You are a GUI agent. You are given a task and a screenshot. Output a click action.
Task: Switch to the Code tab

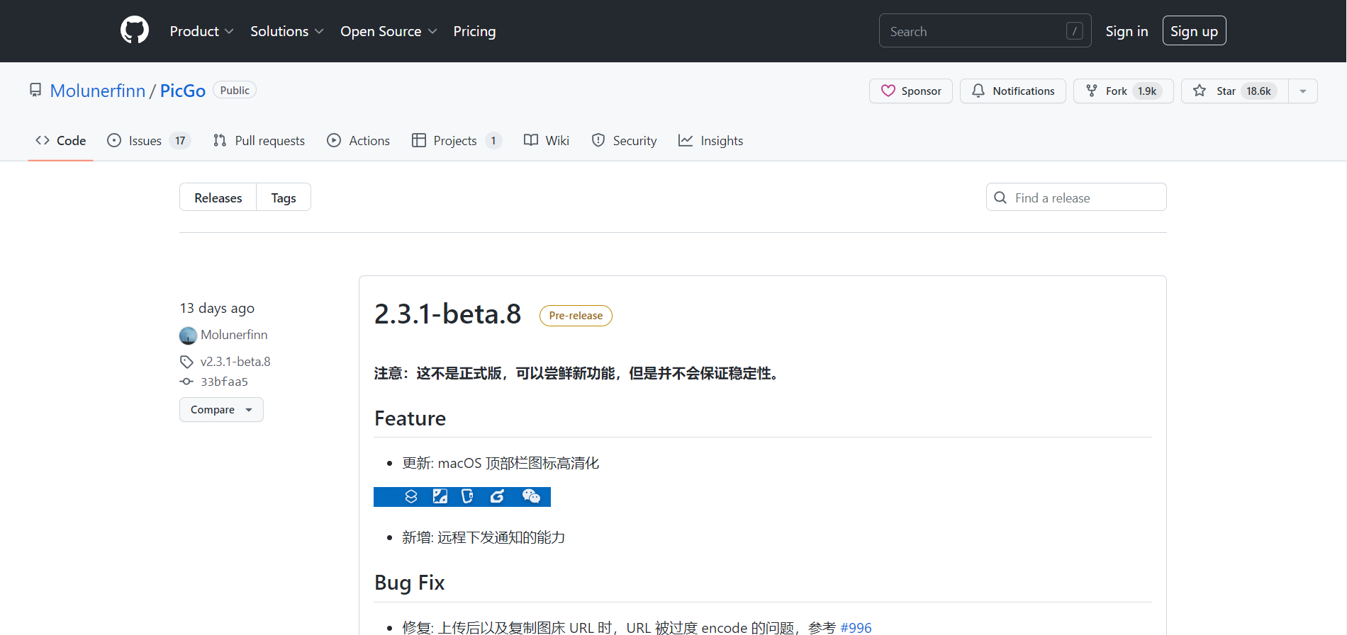coord(61,141)
